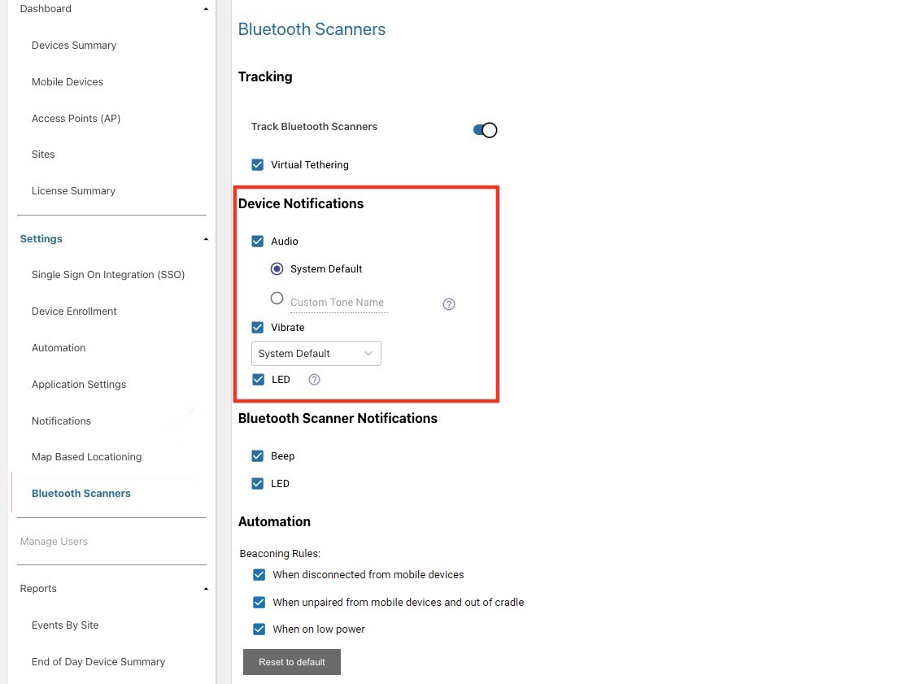Screen dimensions: 924x684
Task: Uncheck Virtual Tethering checkbox
Action: click(x=258, y=165)
